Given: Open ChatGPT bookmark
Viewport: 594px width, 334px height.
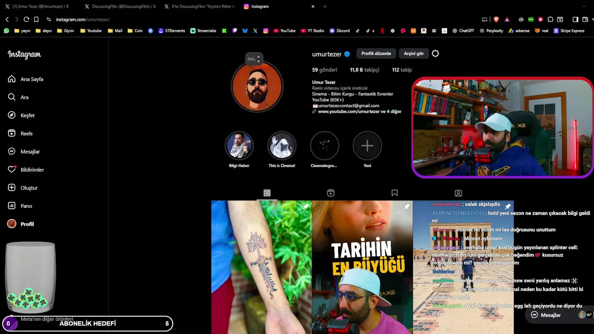Looking at the screenshot, I should point(463,31).
